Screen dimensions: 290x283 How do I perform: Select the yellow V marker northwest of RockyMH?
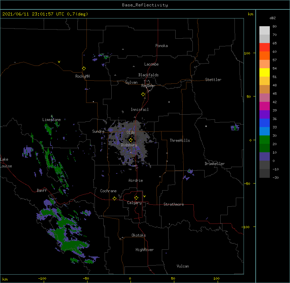[x=59, y=62]
